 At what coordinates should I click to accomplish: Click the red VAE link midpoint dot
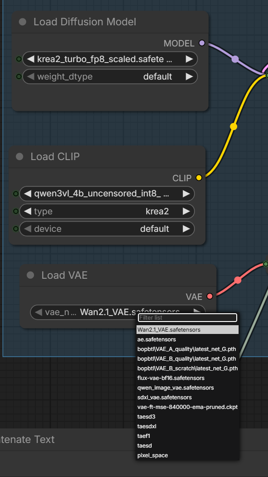238,280
